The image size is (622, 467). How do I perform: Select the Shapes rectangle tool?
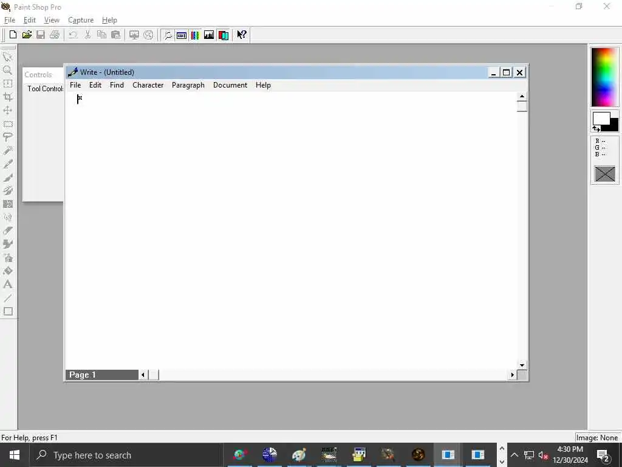coord(7,311)
